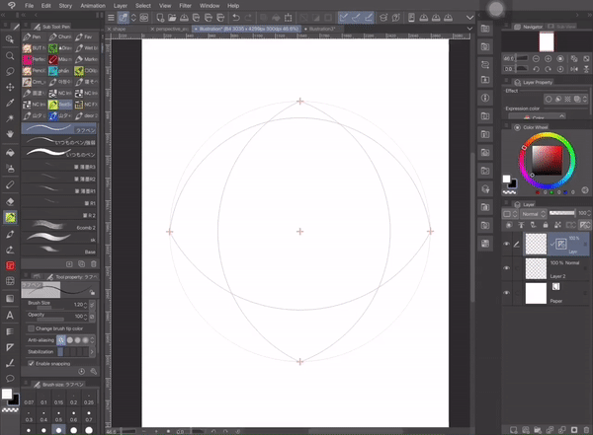The image size is (593, 435).
Task: Click the Gradient tool icon
Action: pyautogui.click(x=10, y=298)
